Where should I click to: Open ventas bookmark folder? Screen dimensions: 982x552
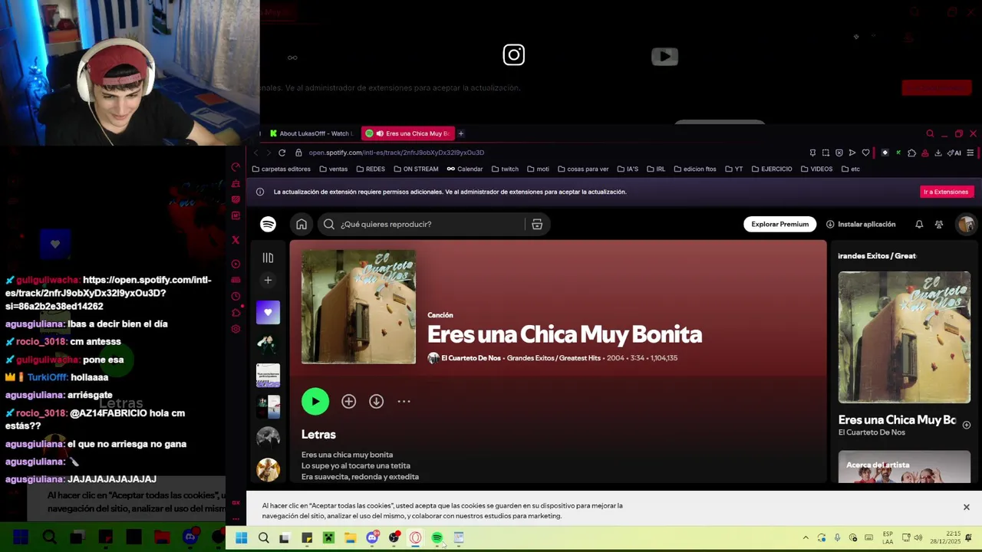[333, 169]
